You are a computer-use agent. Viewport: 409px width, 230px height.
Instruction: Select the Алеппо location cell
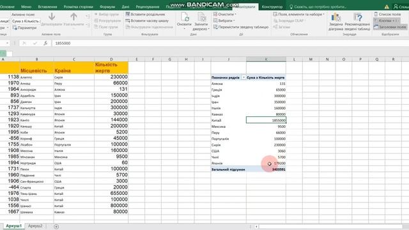coord(37,77)
